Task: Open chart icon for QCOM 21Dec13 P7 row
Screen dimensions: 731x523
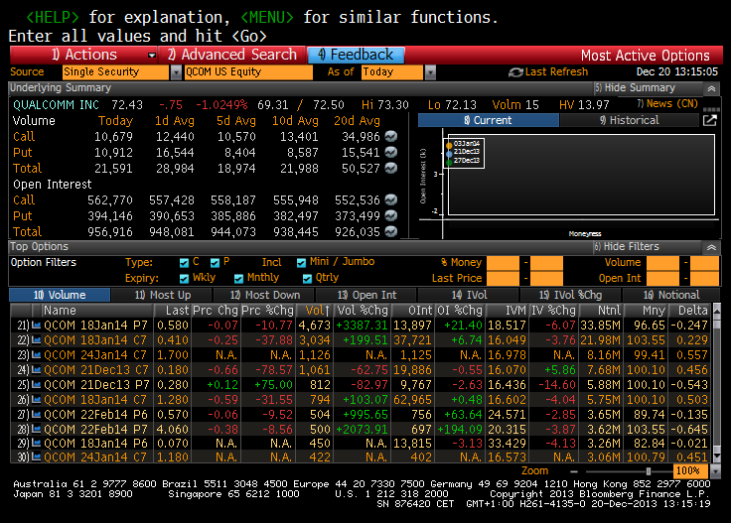Action: (36, 385)
